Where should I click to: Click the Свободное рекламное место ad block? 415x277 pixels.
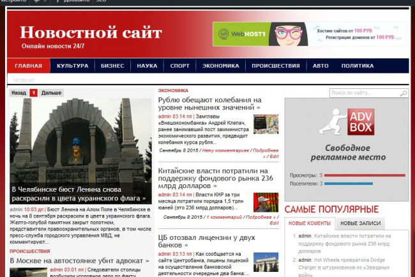click(x=347, y=150)
